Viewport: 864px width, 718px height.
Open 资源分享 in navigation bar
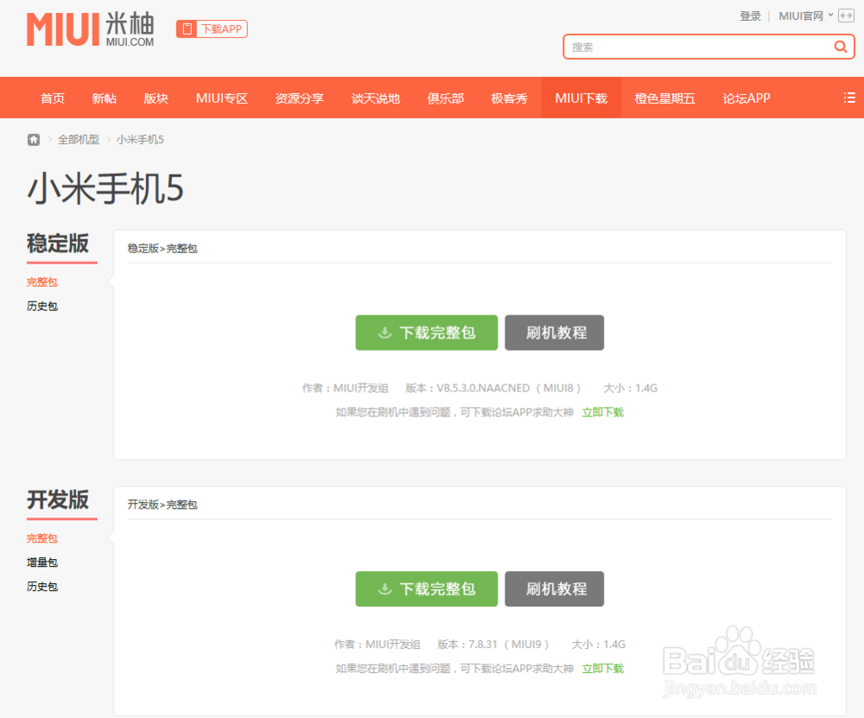pos(300,98)
